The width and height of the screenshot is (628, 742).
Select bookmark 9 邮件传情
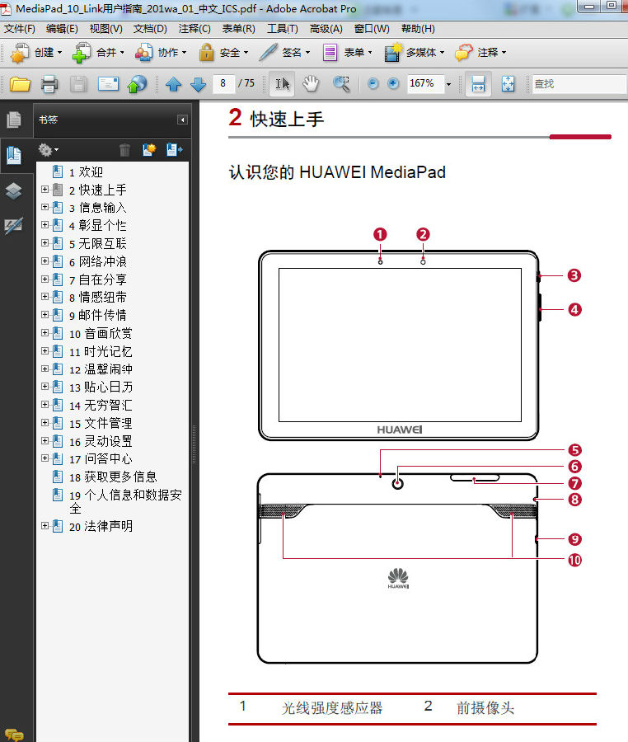pyautogui.click(x=97, y=315)
